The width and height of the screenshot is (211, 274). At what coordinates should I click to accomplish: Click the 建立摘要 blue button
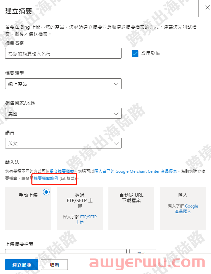(22, 265)
